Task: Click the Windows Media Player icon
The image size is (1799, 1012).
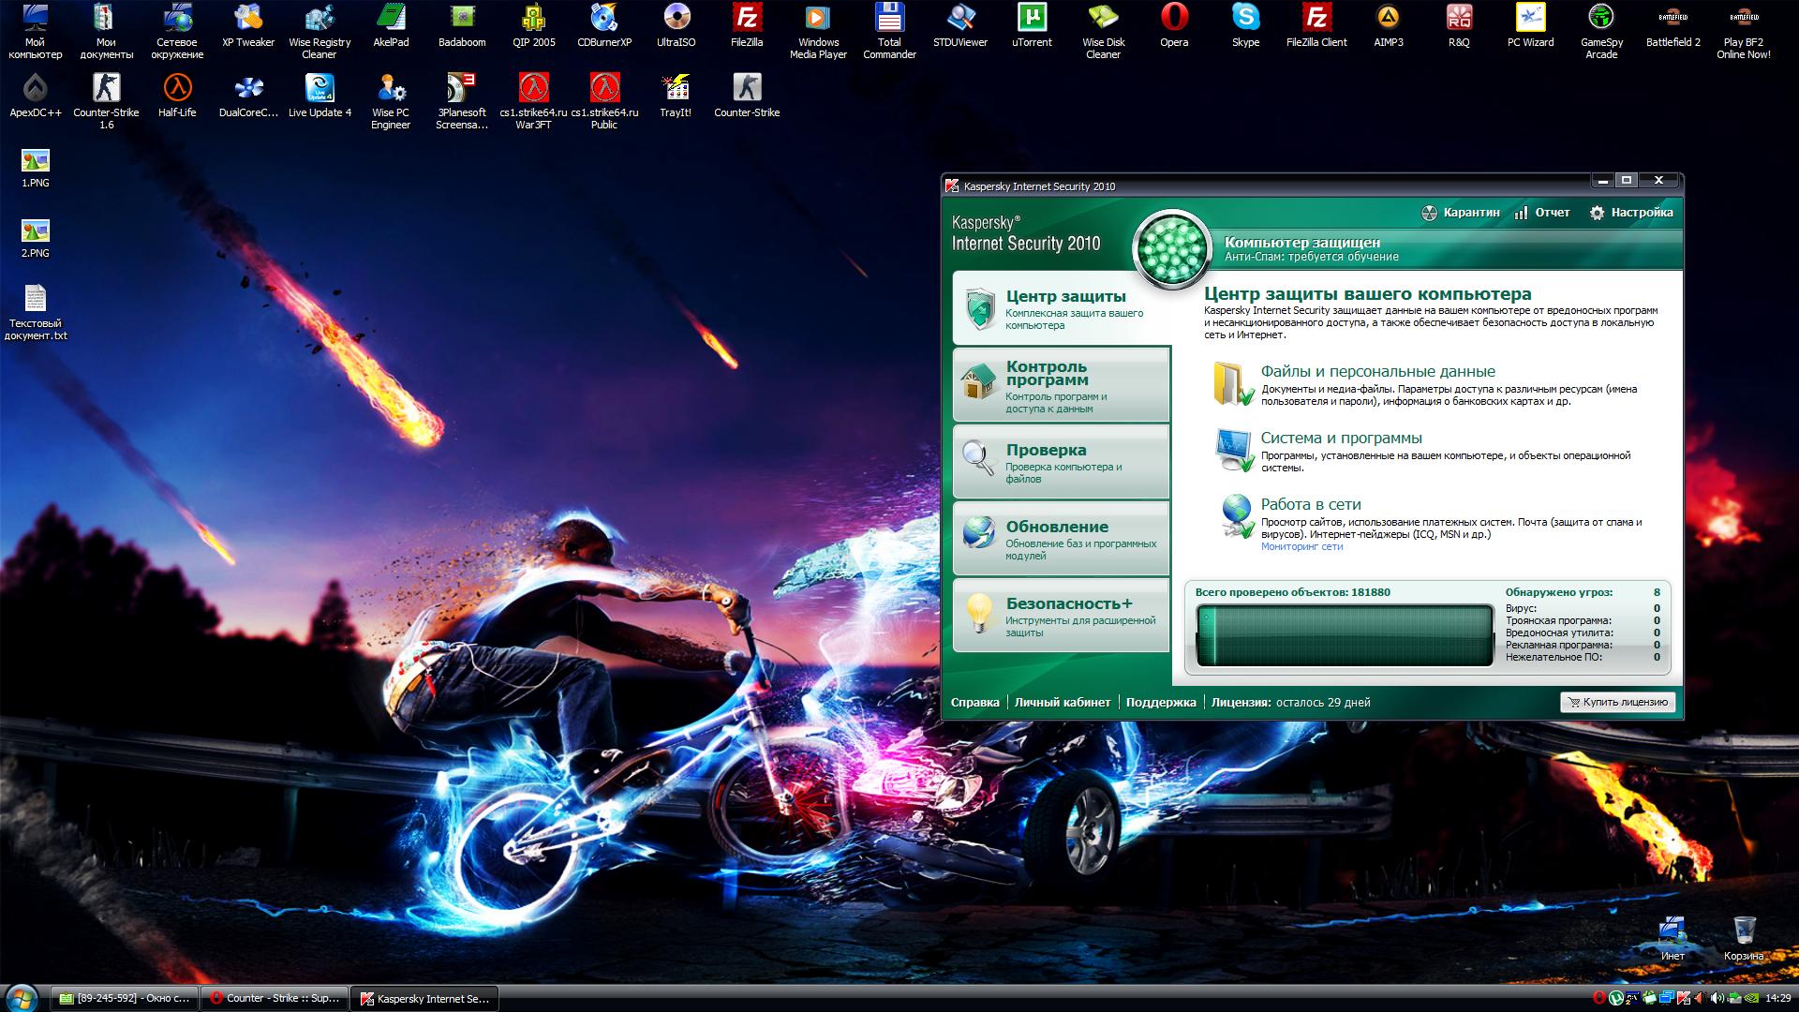Action: [x=818, y=32]
